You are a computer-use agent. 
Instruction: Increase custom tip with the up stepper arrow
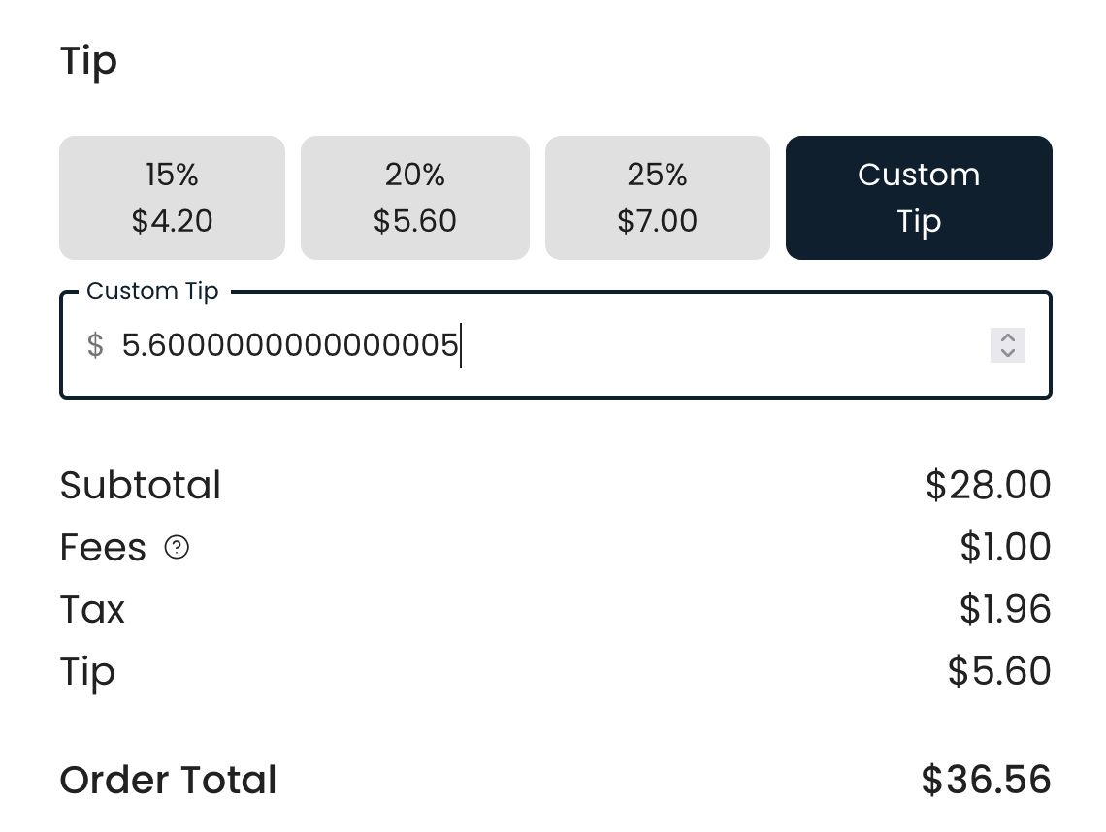[1007, 337]
